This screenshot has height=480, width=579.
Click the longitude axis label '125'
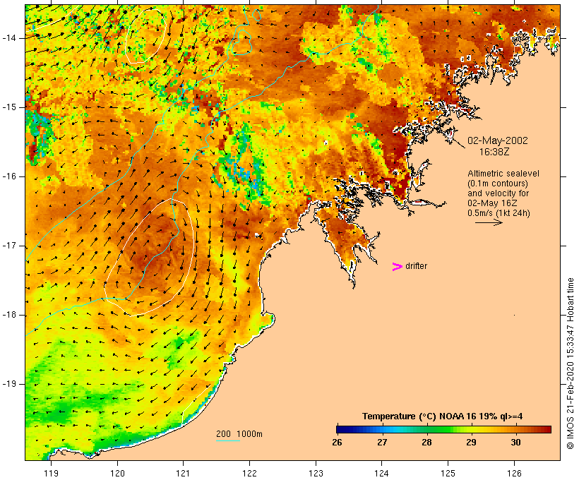(x=448, y=473)
